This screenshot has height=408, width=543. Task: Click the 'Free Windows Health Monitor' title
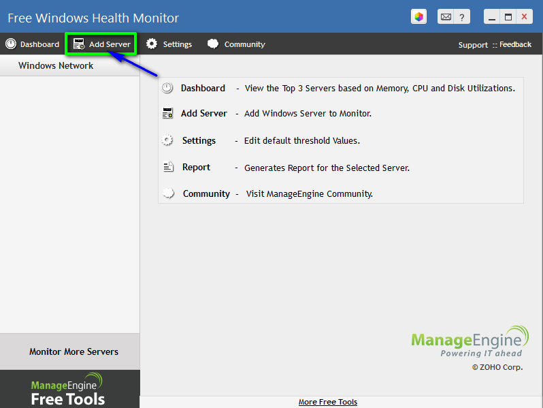93,18
